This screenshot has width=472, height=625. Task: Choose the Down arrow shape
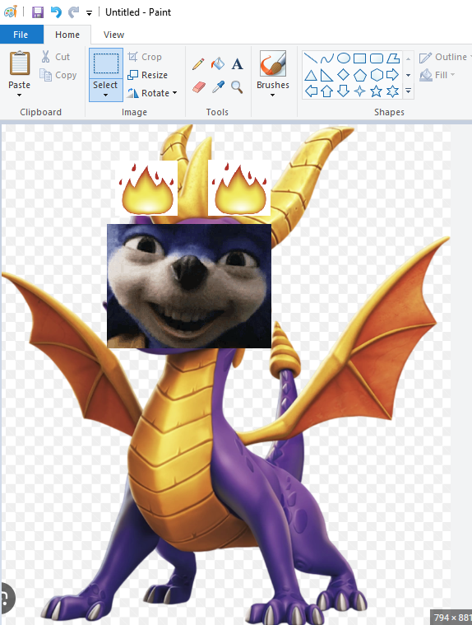344,91
